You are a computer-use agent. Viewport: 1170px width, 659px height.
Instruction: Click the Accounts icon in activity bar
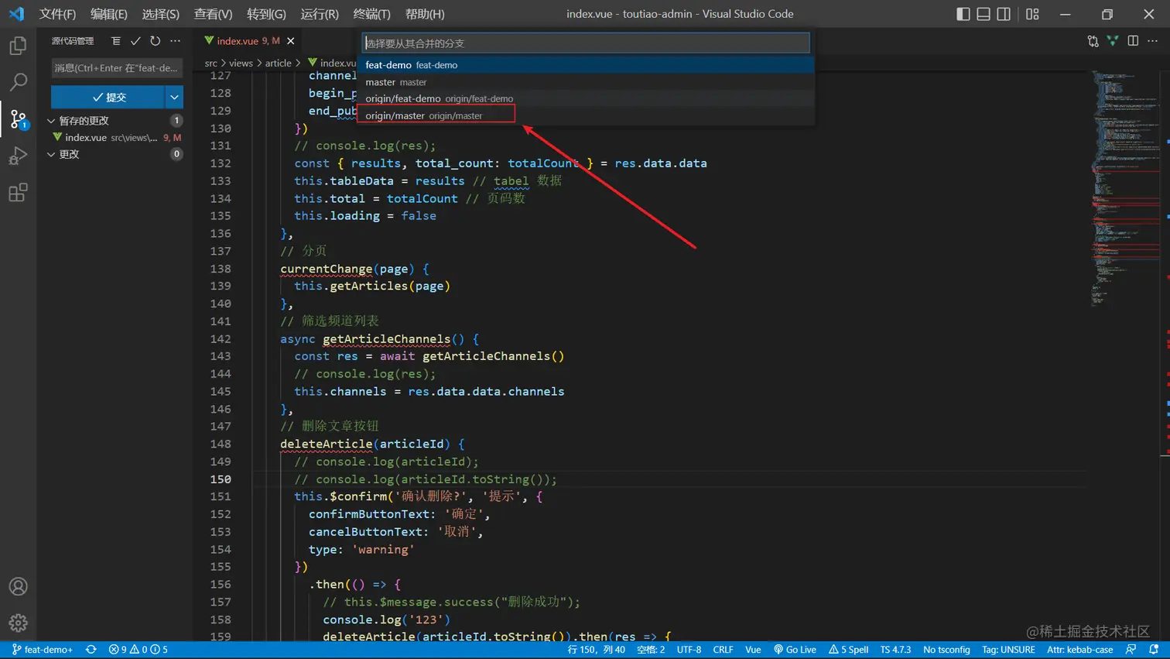[x=18, y=586]
